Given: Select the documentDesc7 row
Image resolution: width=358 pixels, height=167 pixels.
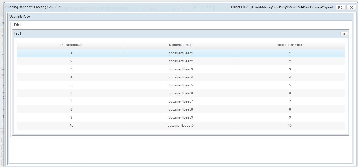Looking at the screenshot, I should click(x=180, y=101).
